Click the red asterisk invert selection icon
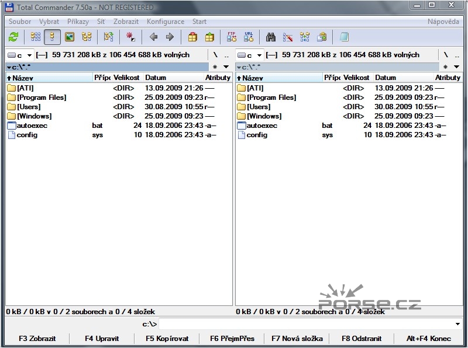 click(130, 37)
